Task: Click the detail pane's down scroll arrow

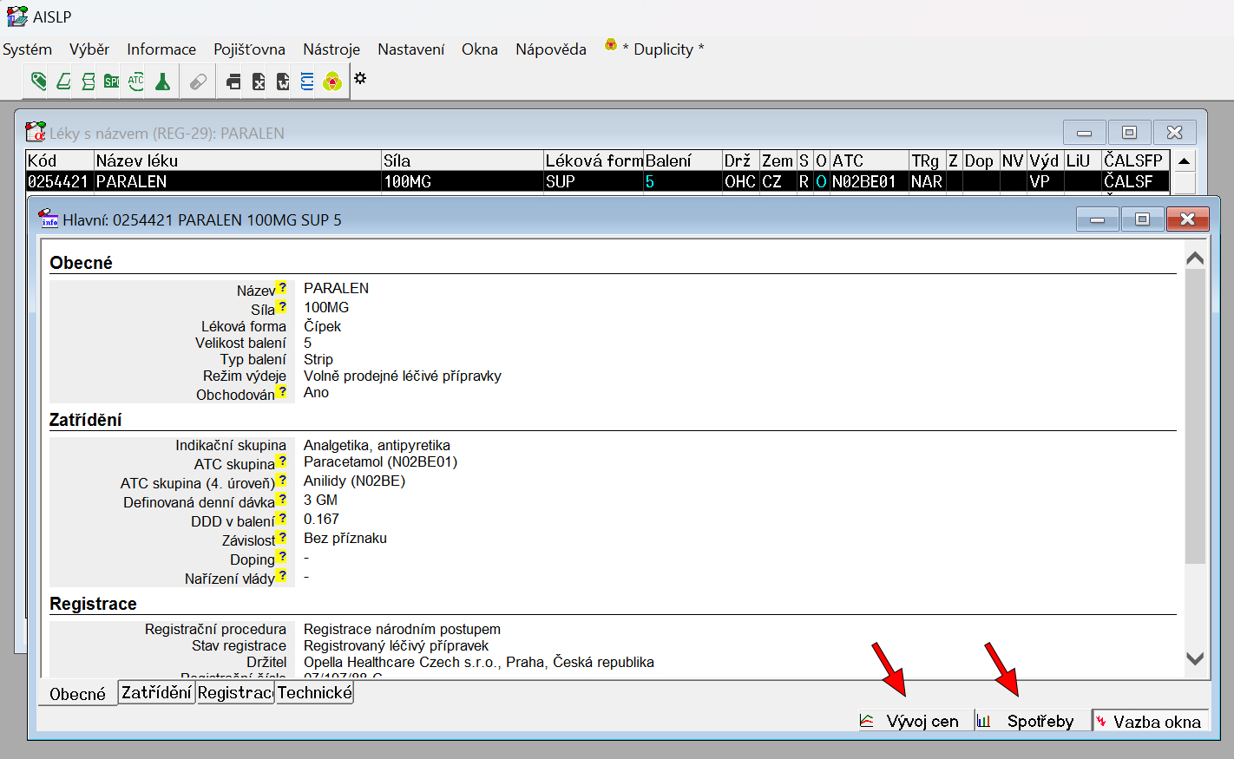Action: click(x=1195, y=659)
